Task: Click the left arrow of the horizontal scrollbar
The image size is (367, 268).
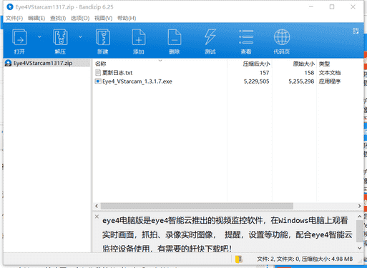Action: tap(97, 206)
